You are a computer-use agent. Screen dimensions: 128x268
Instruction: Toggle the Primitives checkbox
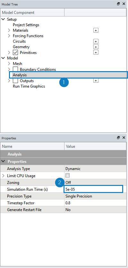[15, 52]
